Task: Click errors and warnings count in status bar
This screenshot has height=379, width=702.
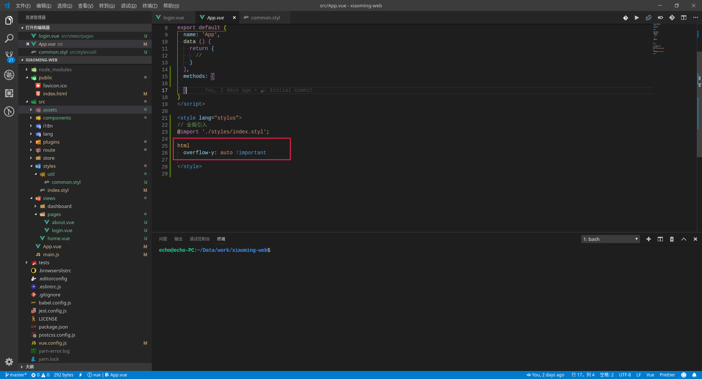Action: 40,375
